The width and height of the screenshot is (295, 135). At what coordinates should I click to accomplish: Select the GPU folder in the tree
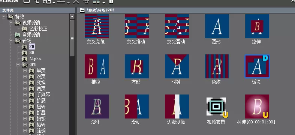pyautogui.click(x=33, y=64)
